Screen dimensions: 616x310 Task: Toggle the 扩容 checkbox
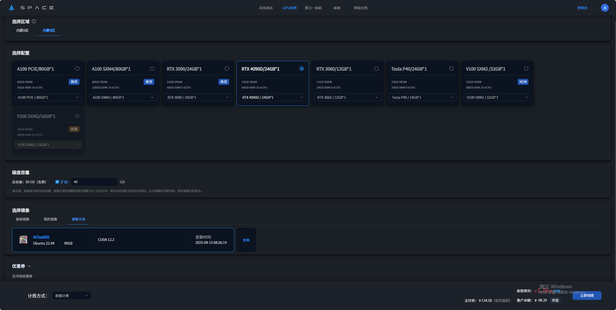[57, 182]
